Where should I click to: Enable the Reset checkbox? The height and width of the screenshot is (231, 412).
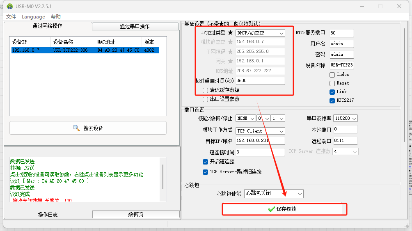[332, 83]
